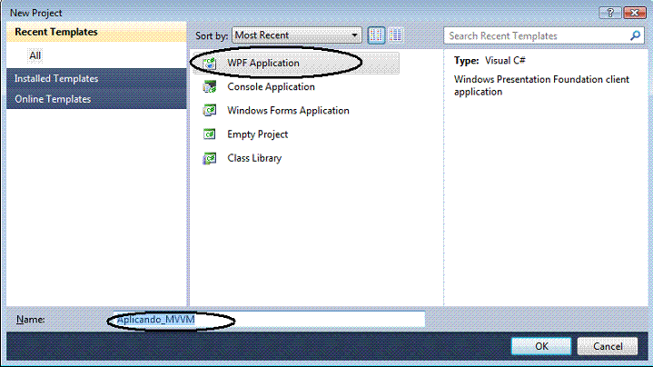Open the Sort by Most Recent dropdown

click(x=296, y=35)
